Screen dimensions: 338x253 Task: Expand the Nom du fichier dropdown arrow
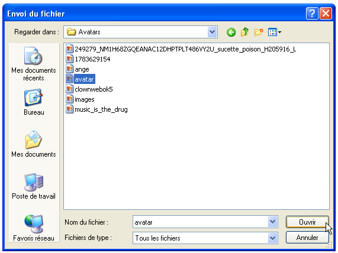(x=273, y=222)
